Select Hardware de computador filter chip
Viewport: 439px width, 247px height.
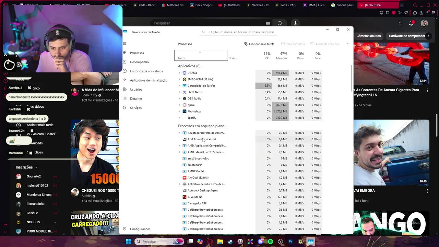coord(407,36)
